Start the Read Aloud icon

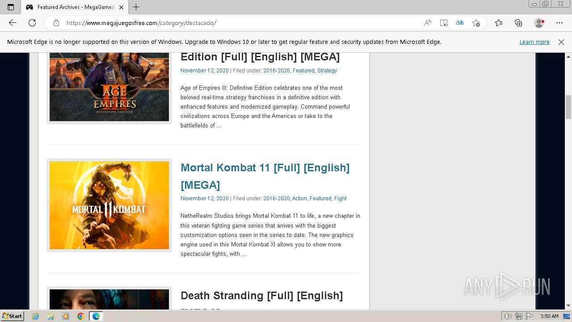(428, 23)
